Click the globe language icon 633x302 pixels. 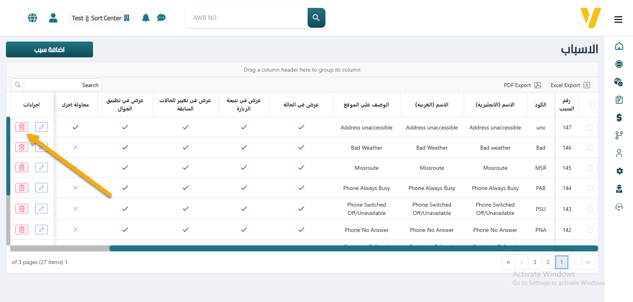(32, 18)
